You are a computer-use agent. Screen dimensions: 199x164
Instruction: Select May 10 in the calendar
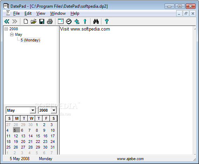click(x=53, y=130)
